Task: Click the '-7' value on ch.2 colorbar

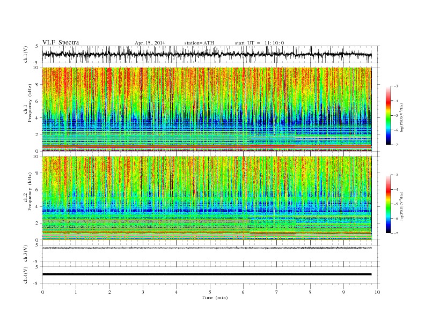Action: click(x=395, y=233)
